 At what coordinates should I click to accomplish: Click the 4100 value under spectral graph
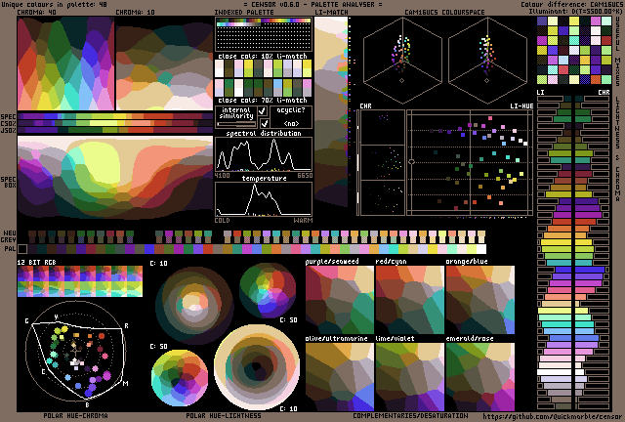click(223, 176)
